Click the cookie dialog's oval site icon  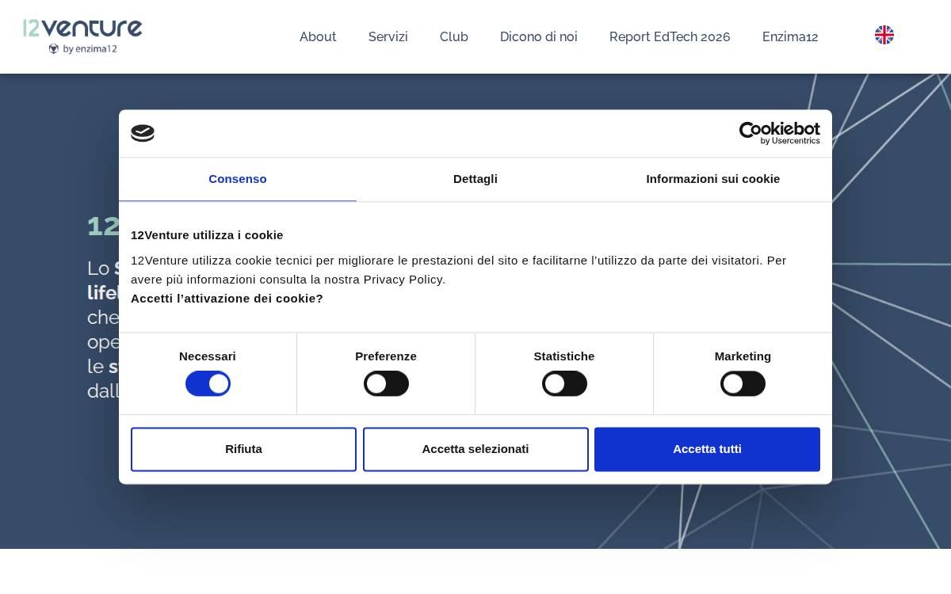pyautogui.click(x=143, y=133)
